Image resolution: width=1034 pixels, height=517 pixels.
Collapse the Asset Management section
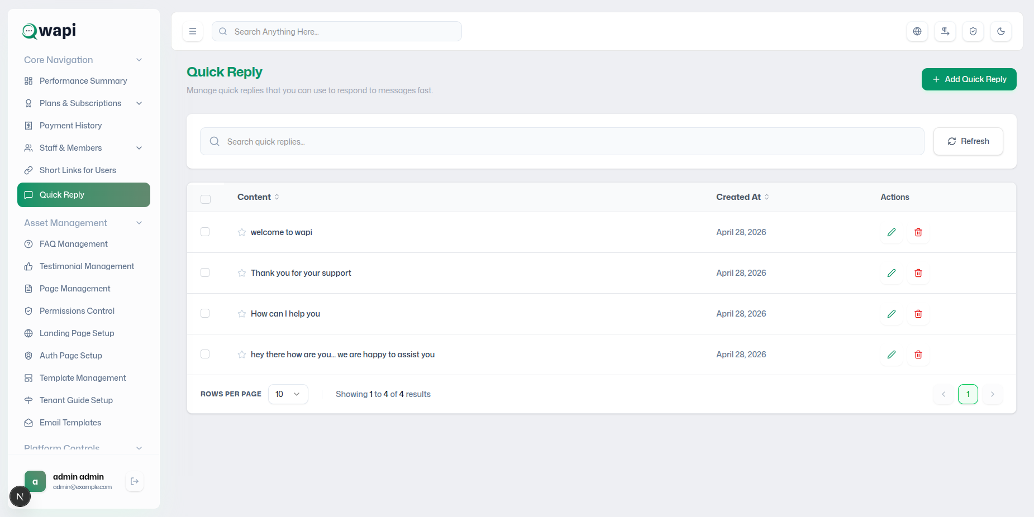pos(139,223)
